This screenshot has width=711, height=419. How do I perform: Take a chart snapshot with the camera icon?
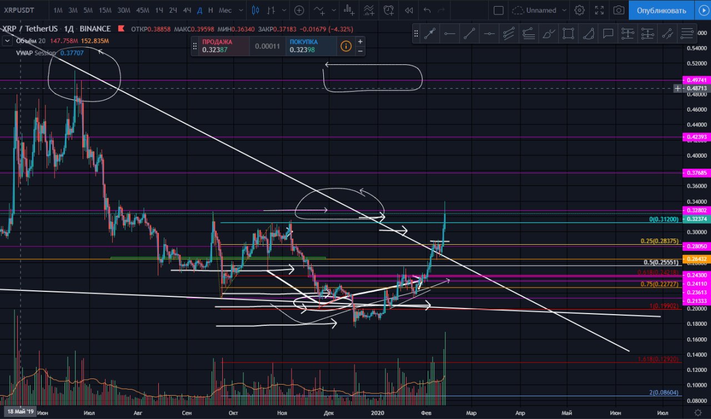click(618, 10)
